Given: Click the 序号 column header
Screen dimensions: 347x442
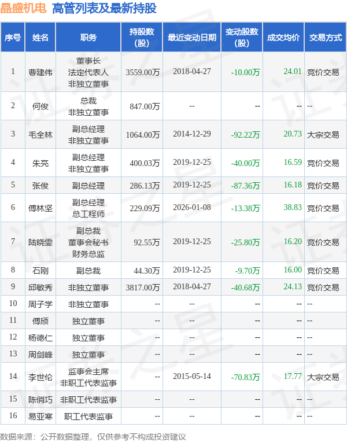Looking at the screenshot, I should [x=13, y=38].
